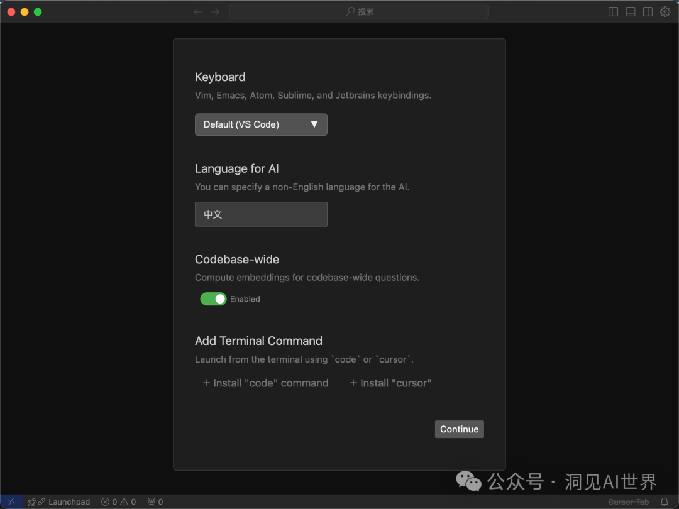Install the "code" command
Viewport: 679px width, 509px height.
tap(266, 383)
